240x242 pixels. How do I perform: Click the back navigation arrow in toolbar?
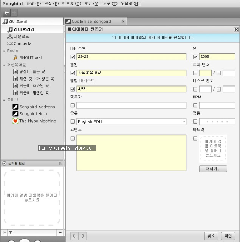[x=7, y=12]
